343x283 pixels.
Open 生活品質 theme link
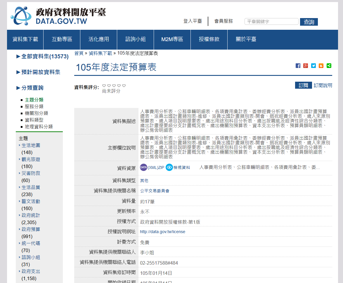pyautogui.click(x=31, y=187)
